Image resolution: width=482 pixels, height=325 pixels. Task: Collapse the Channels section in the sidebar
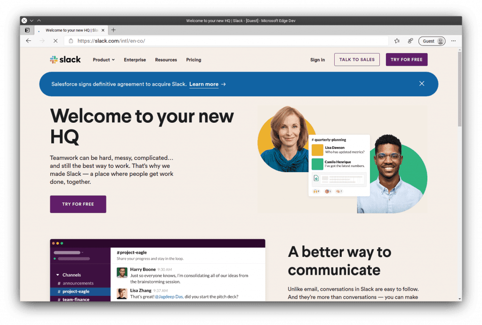pos(57,275)
